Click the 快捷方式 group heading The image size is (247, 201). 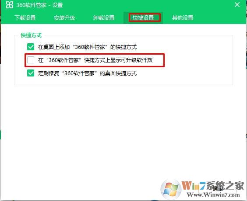[31, 35]
